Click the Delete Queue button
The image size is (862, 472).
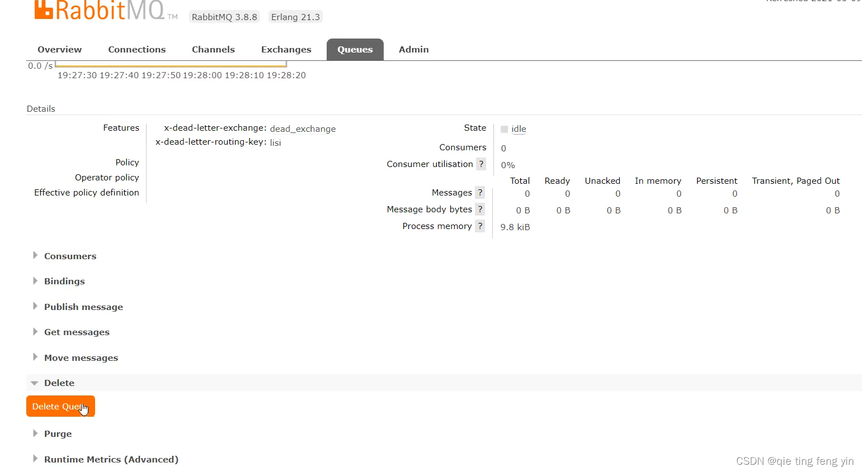[x=60, y=406]
